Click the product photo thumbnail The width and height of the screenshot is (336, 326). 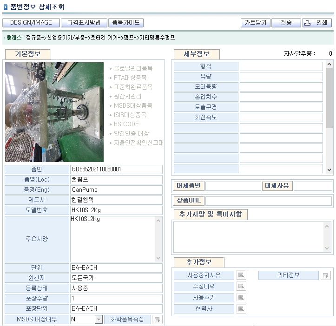54,112
